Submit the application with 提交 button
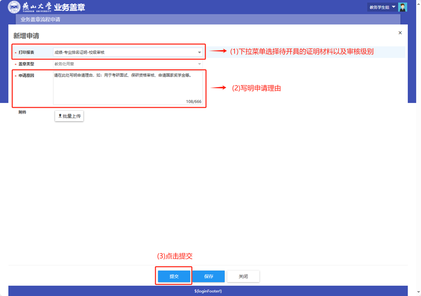 (x=174, y=277)
